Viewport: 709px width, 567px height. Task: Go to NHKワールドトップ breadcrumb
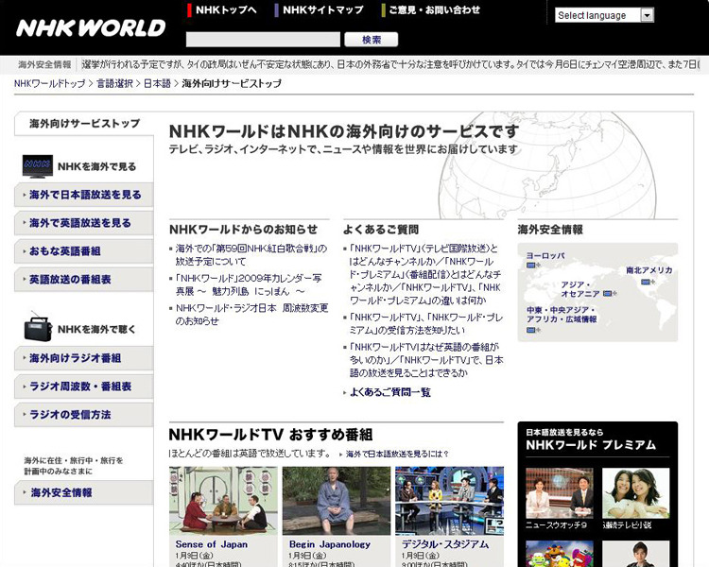point(49,83)
